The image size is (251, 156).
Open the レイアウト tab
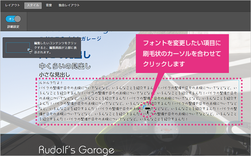(12, 5)
